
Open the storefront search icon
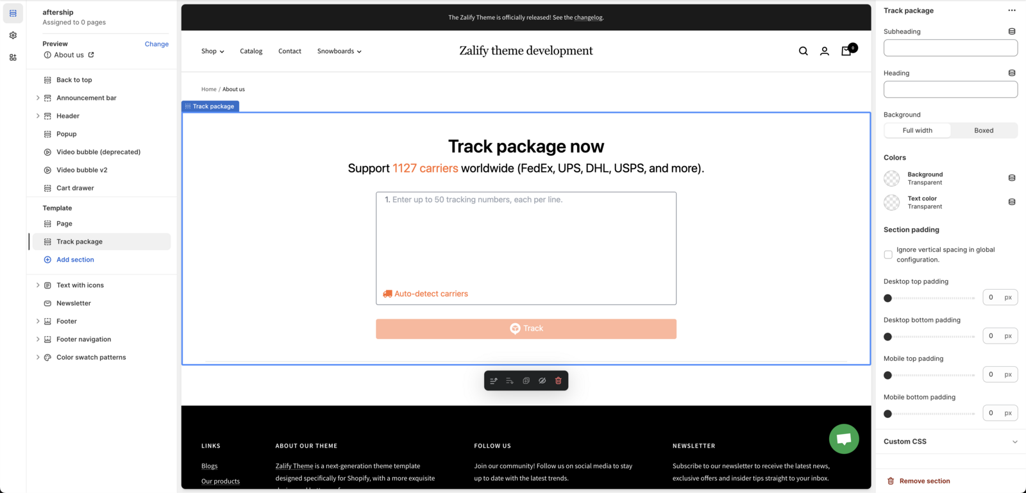point(803,51)
